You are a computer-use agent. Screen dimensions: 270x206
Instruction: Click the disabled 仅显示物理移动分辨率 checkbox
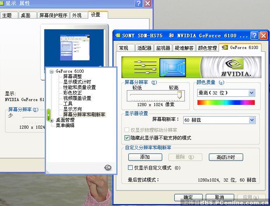tap(127, 130)
